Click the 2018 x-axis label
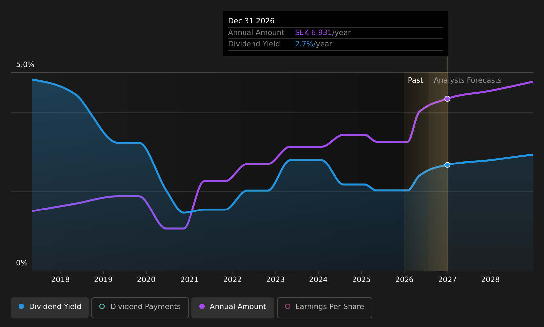Screen dimensions: 544x327 tap(60, 280)
